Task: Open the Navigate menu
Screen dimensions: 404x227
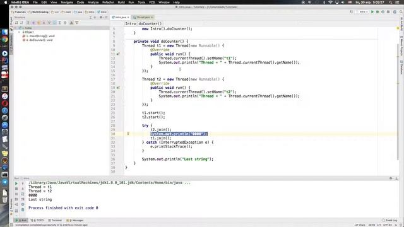Action: tap(67, 3)
